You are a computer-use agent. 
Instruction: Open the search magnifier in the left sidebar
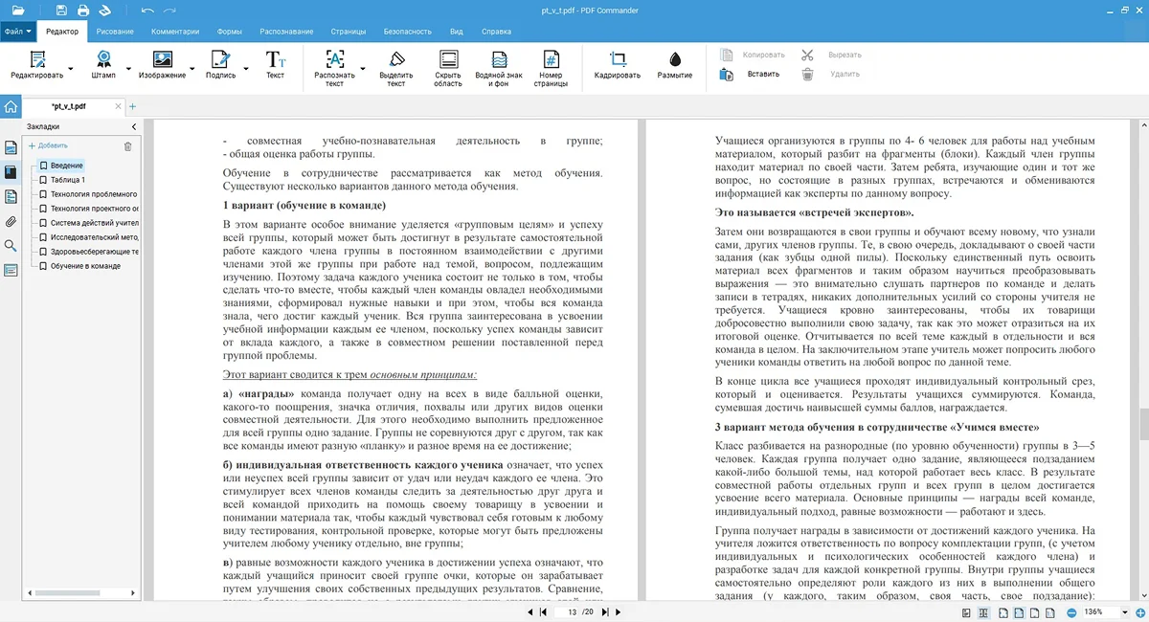11,246
